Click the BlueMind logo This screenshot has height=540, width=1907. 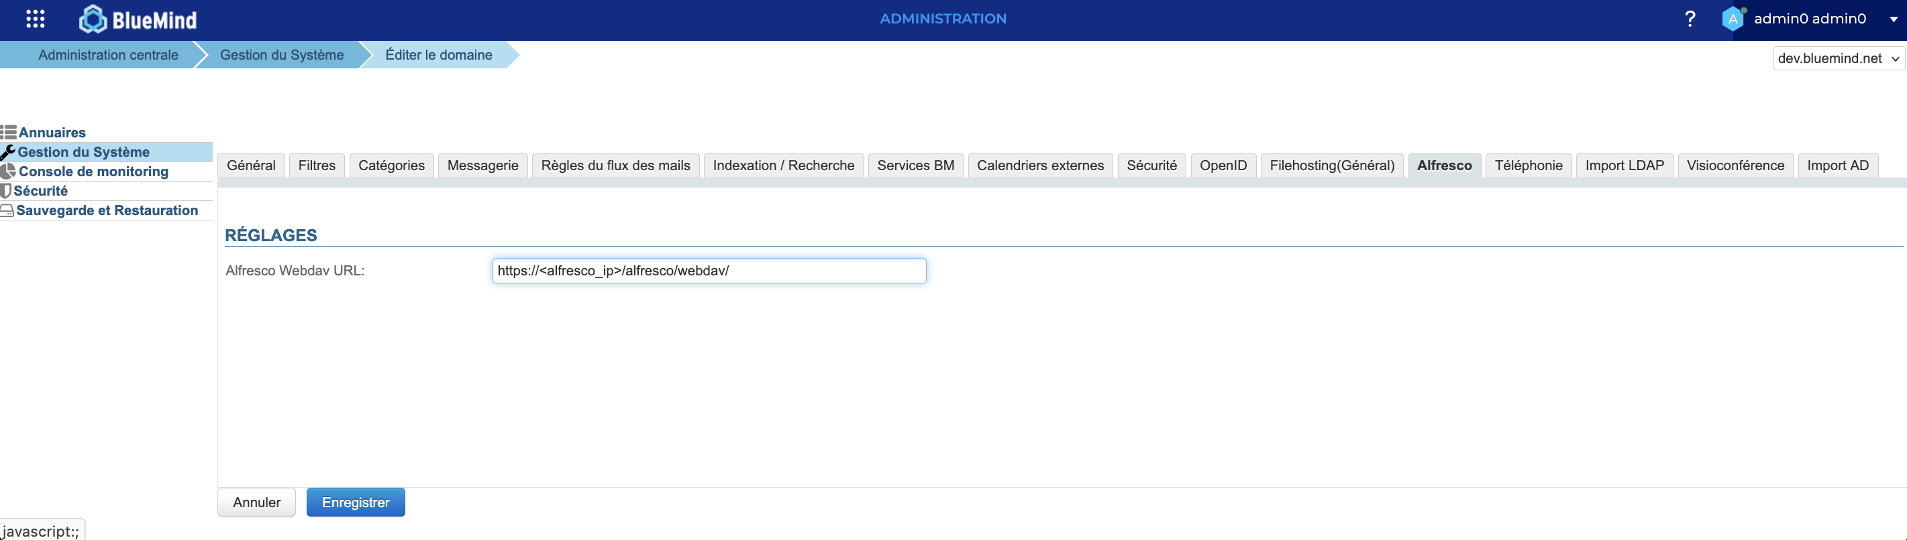[x=138, y=19]
